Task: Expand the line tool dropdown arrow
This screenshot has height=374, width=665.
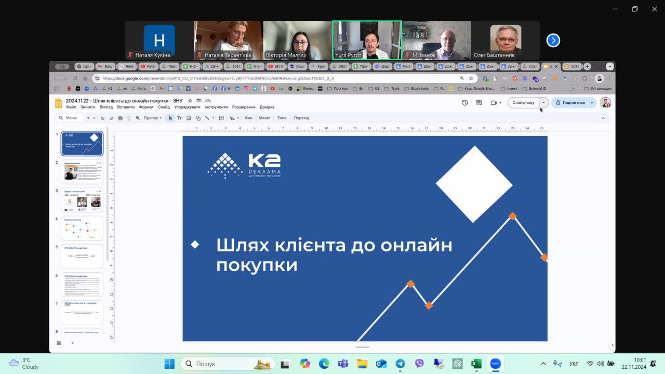Action: click(x=213, y=118)
